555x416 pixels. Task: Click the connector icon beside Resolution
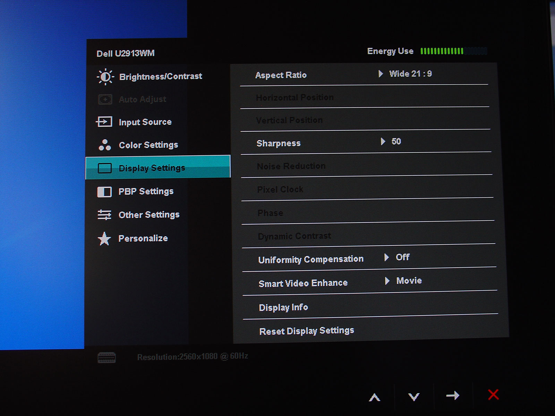tap(106, 357)
